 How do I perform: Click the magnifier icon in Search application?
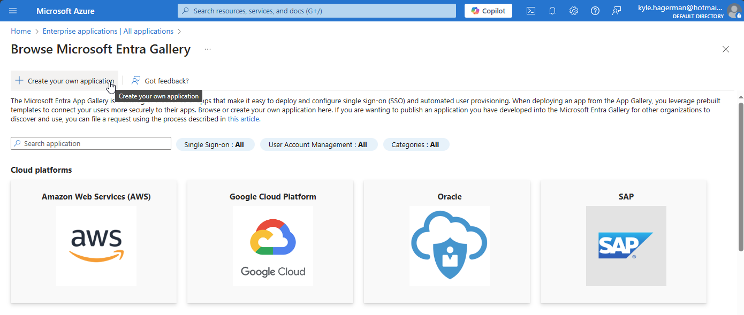[x=18, y=143]
